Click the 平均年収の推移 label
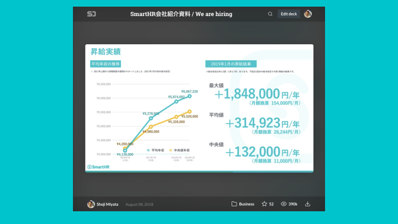The image size is (398, 224). [x=106, y=64]
